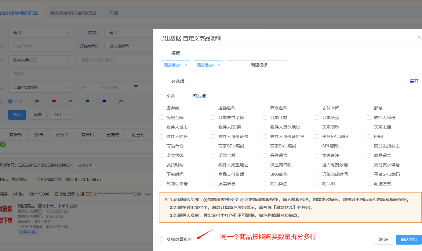The width and height of the screenshot is (422, 251).
Task: Switch to the 我分发给供应商的订单 tab
Action: (73, 13)
